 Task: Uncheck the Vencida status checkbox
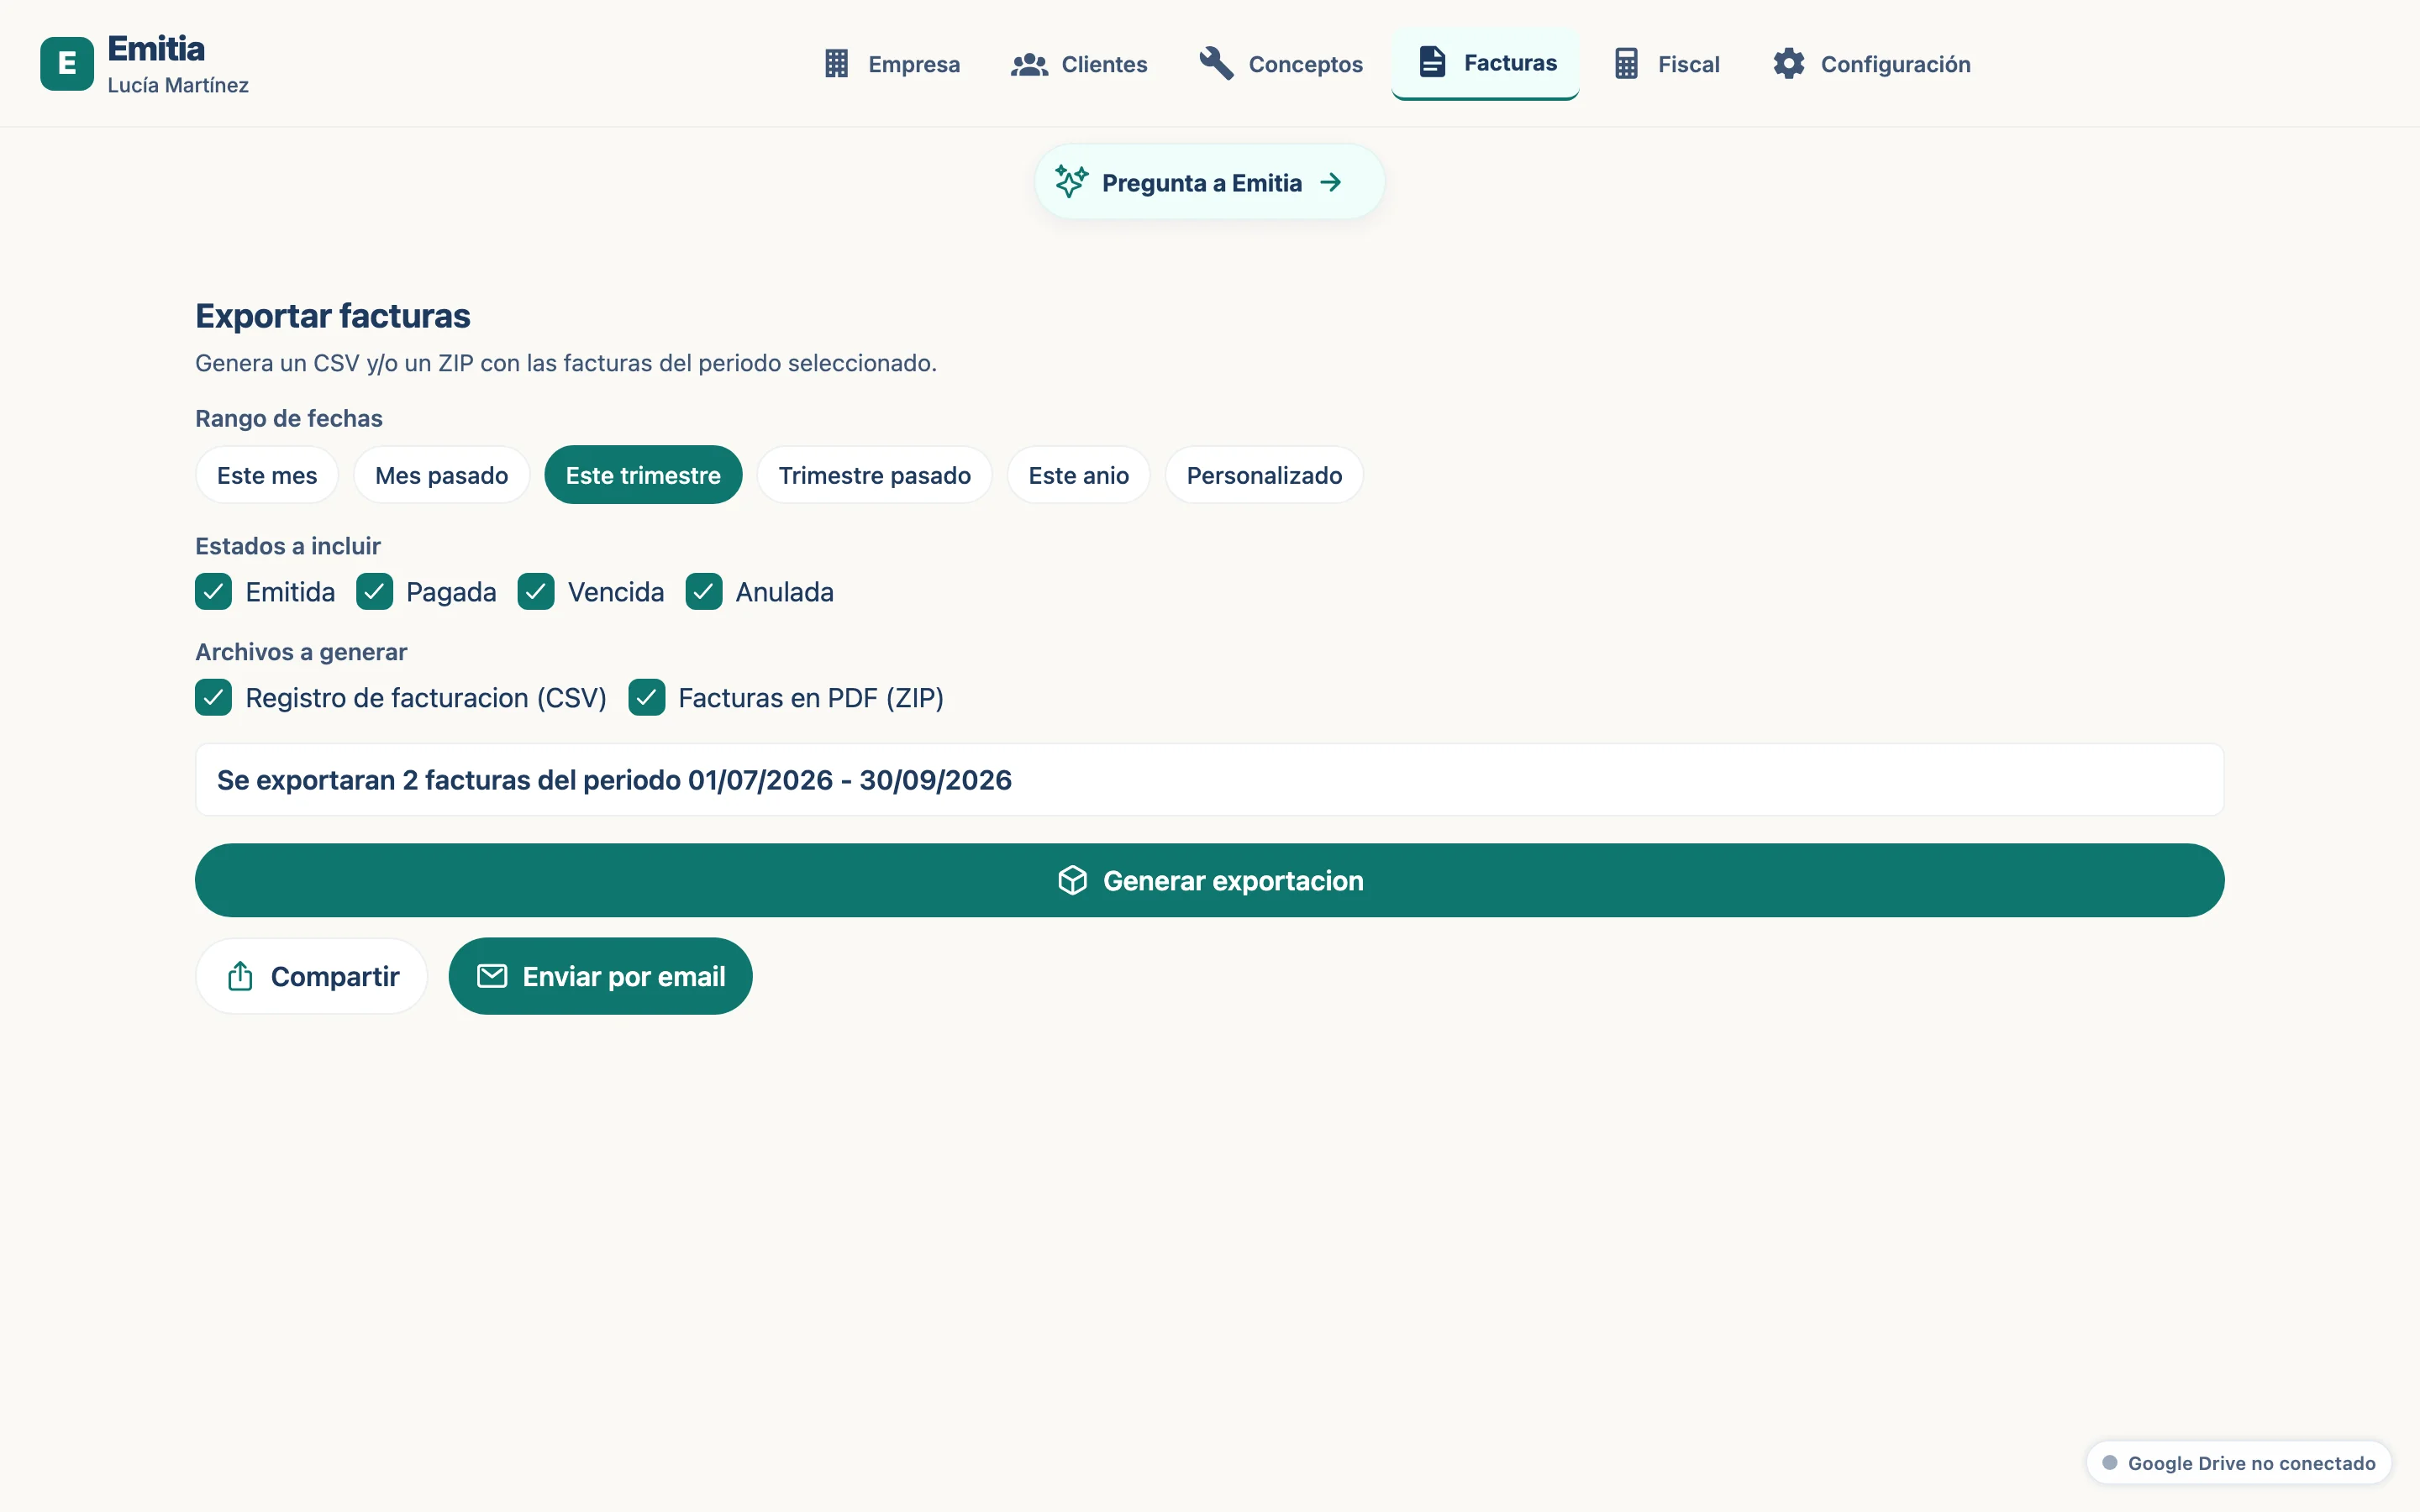pos(536,592)
